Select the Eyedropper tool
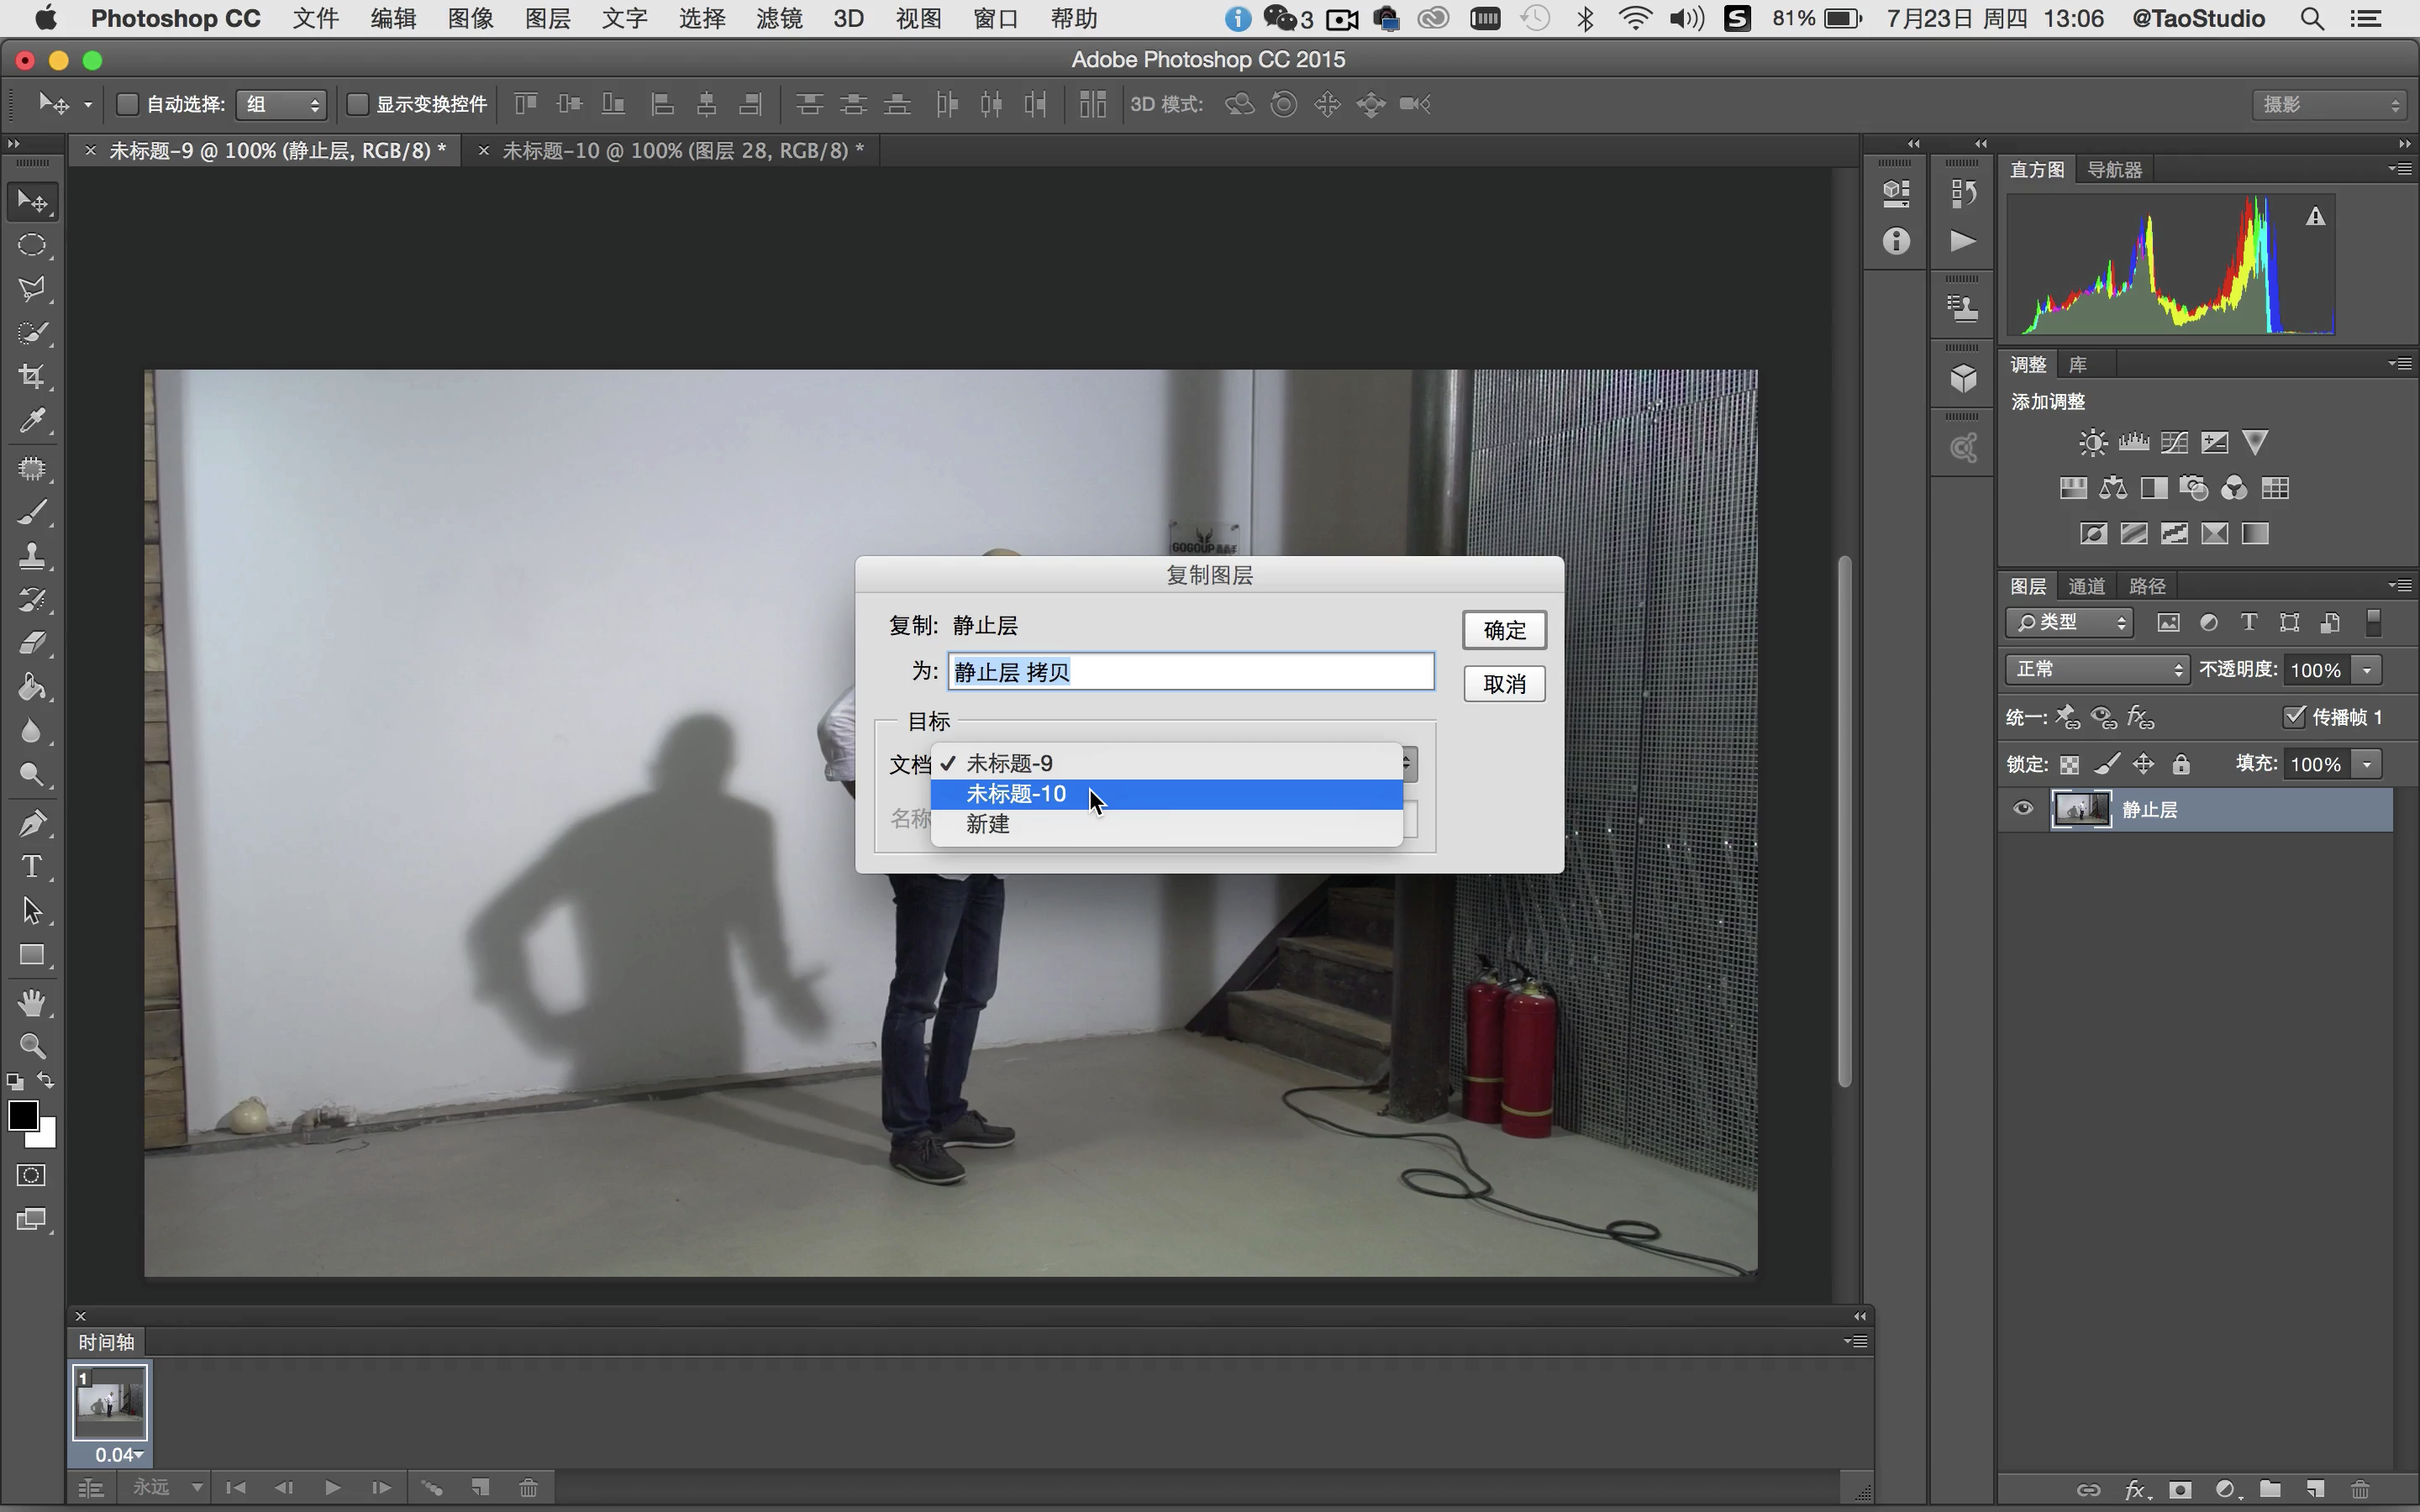Screen dimensions: 2420x1512 [32, 421]
